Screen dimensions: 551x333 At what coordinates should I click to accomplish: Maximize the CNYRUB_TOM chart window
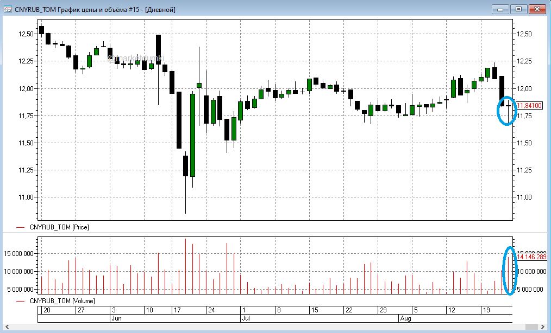(518, 9)
